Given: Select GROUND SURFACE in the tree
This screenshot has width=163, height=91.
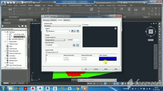Looking at the screenshot, I should click(19, 37).
